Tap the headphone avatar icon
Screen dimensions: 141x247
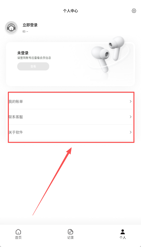(11, 27)
